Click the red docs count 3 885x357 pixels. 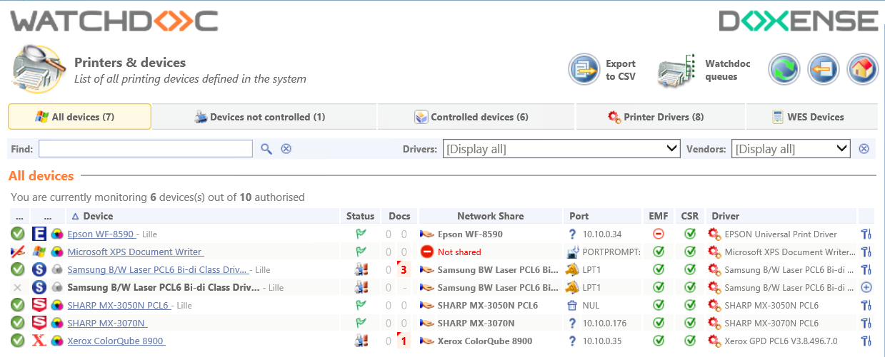coord(404,269)
